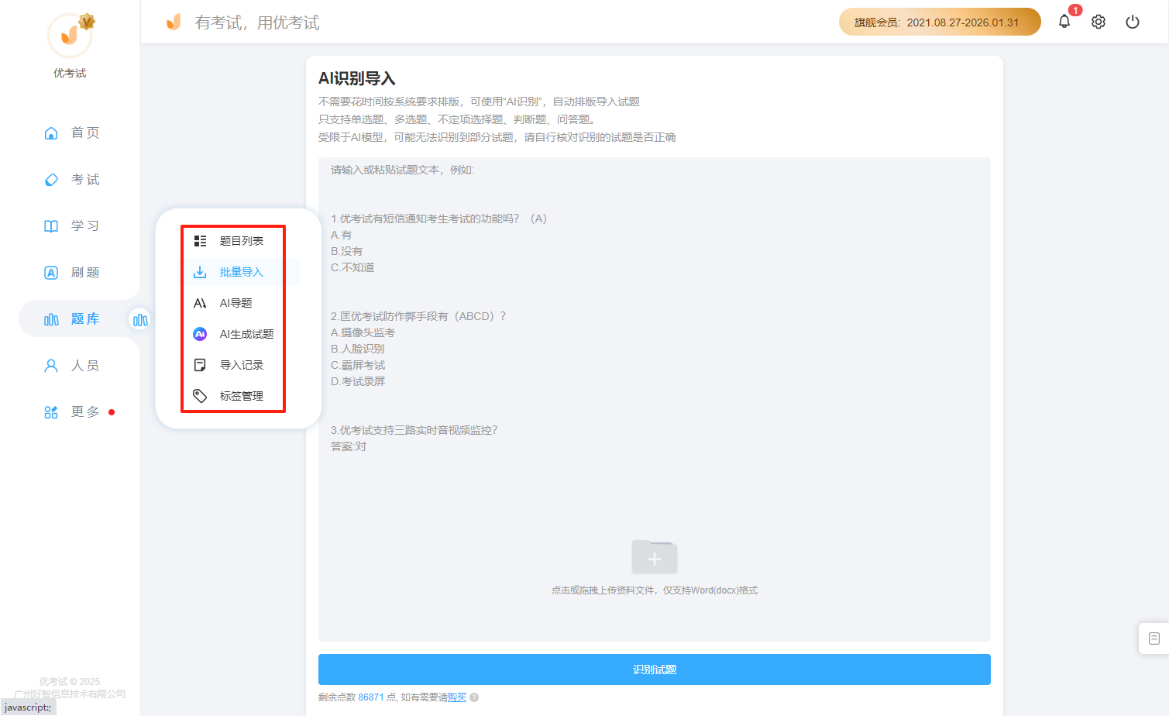Select 标签管理 submenu item
Viewport: 1169px width, 716px height.
(x=242, y=396)
